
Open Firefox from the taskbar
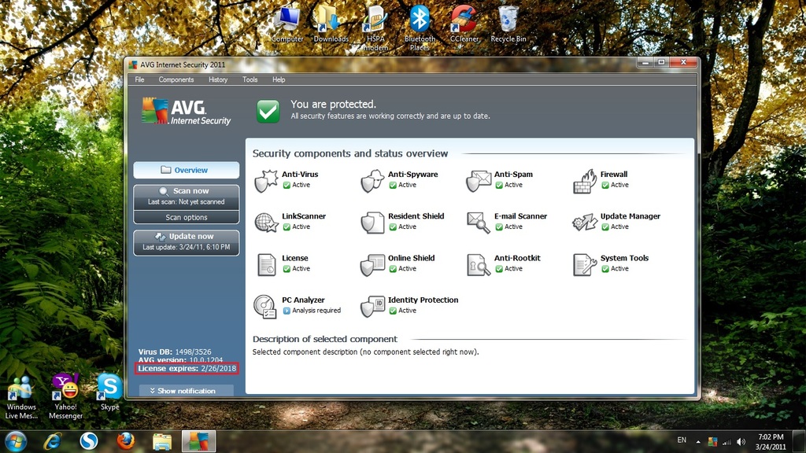[x=125, y=441]
